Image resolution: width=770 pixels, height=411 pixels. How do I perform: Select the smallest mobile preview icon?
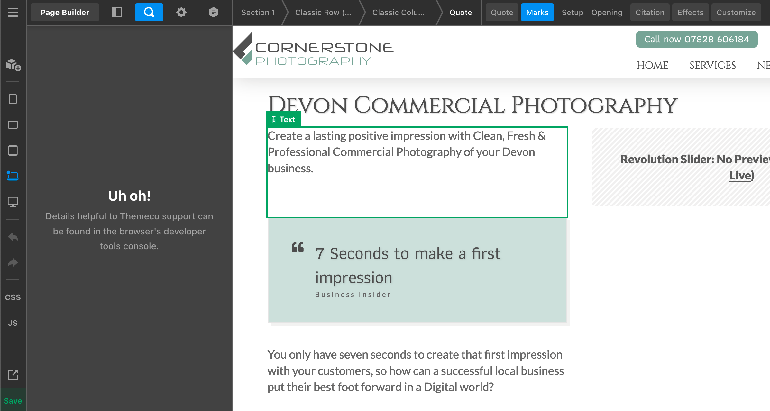[13, 99]
